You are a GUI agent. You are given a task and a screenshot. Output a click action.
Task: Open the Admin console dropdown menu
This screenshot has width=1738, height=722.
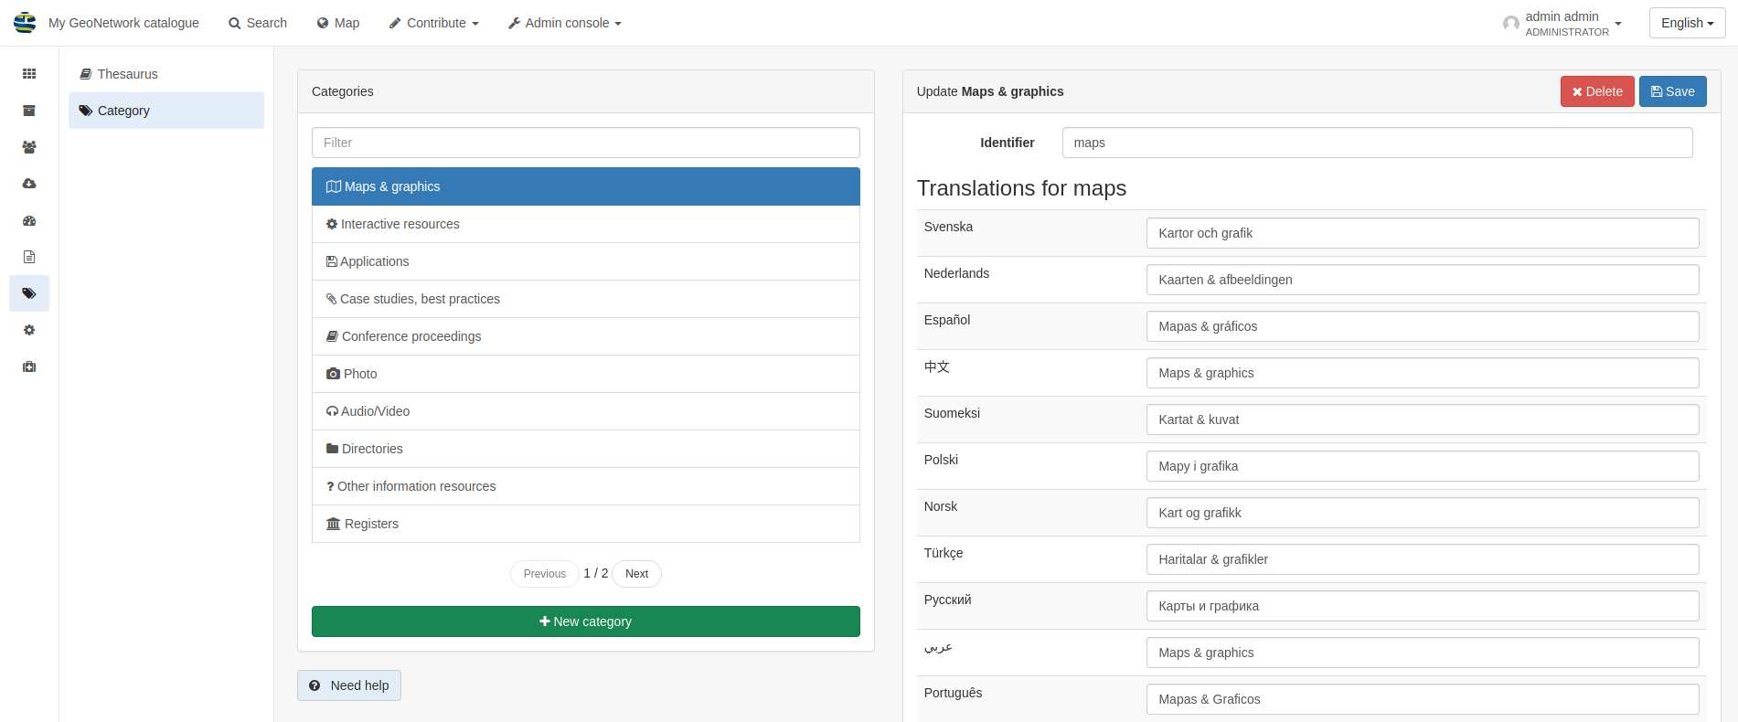[565, 23]
